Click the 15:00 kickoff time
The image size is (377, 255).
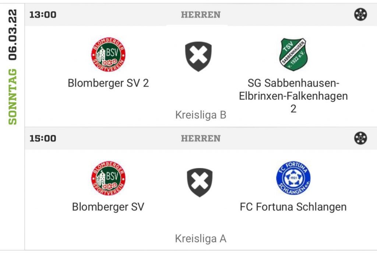pyautogui.click(x=43, y=138)
